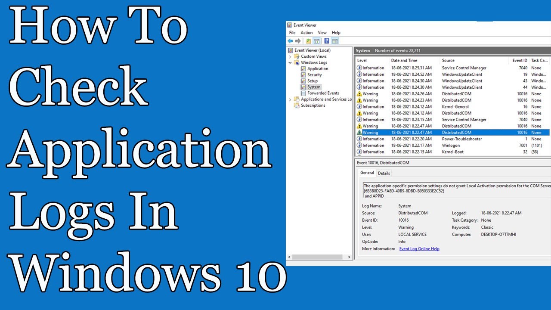Click the Back arrow toolbar icon
Viewport: 551px width, 310px height.
tap(290, 41)
